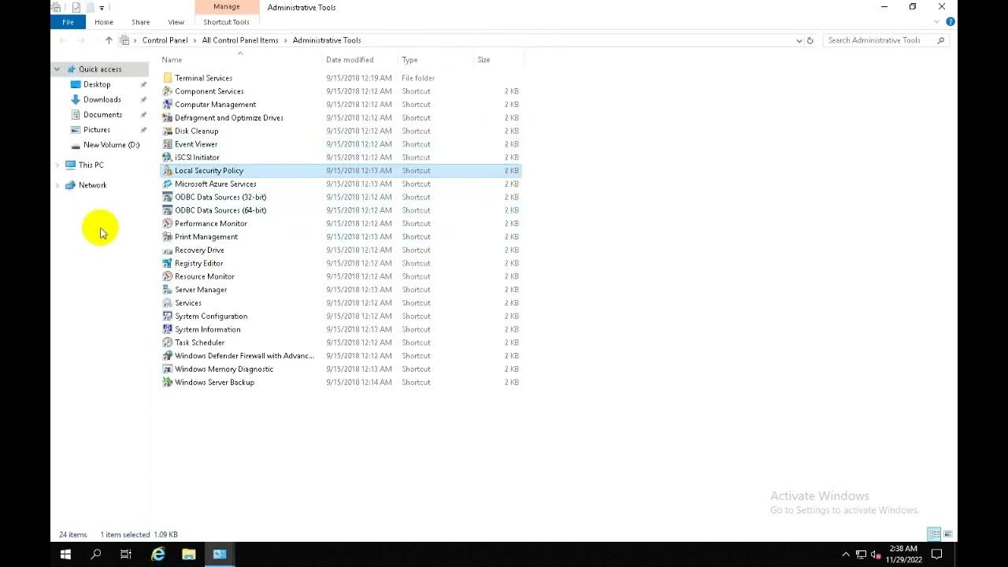Image resolution: width=1008 pixels, height=567 pixels.
Task: Open New Volume (D:) in sidebar
Action: [111, 145]
